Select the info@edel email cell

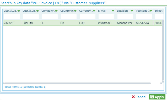click(x=106, y=23)
